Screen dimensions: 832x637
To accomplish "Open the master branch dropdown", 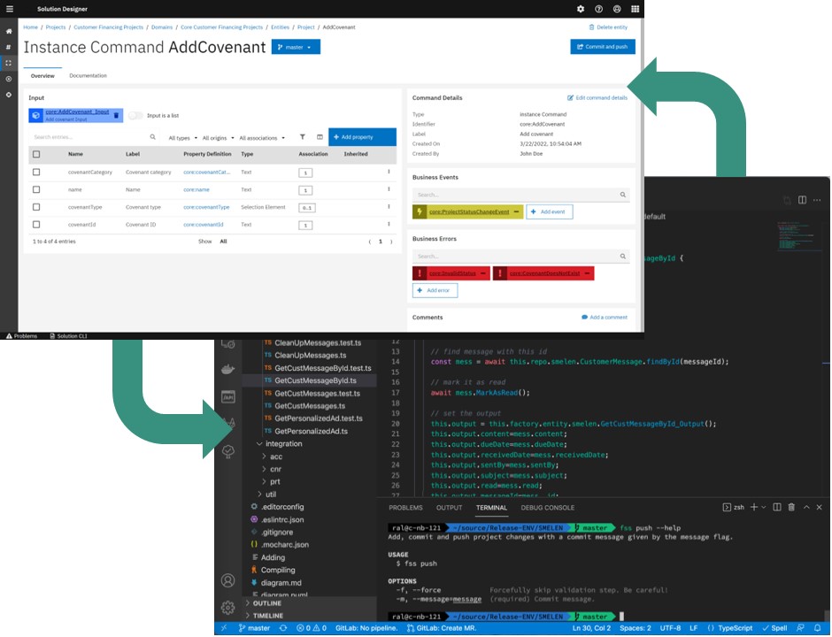I will tap(297, 46).
